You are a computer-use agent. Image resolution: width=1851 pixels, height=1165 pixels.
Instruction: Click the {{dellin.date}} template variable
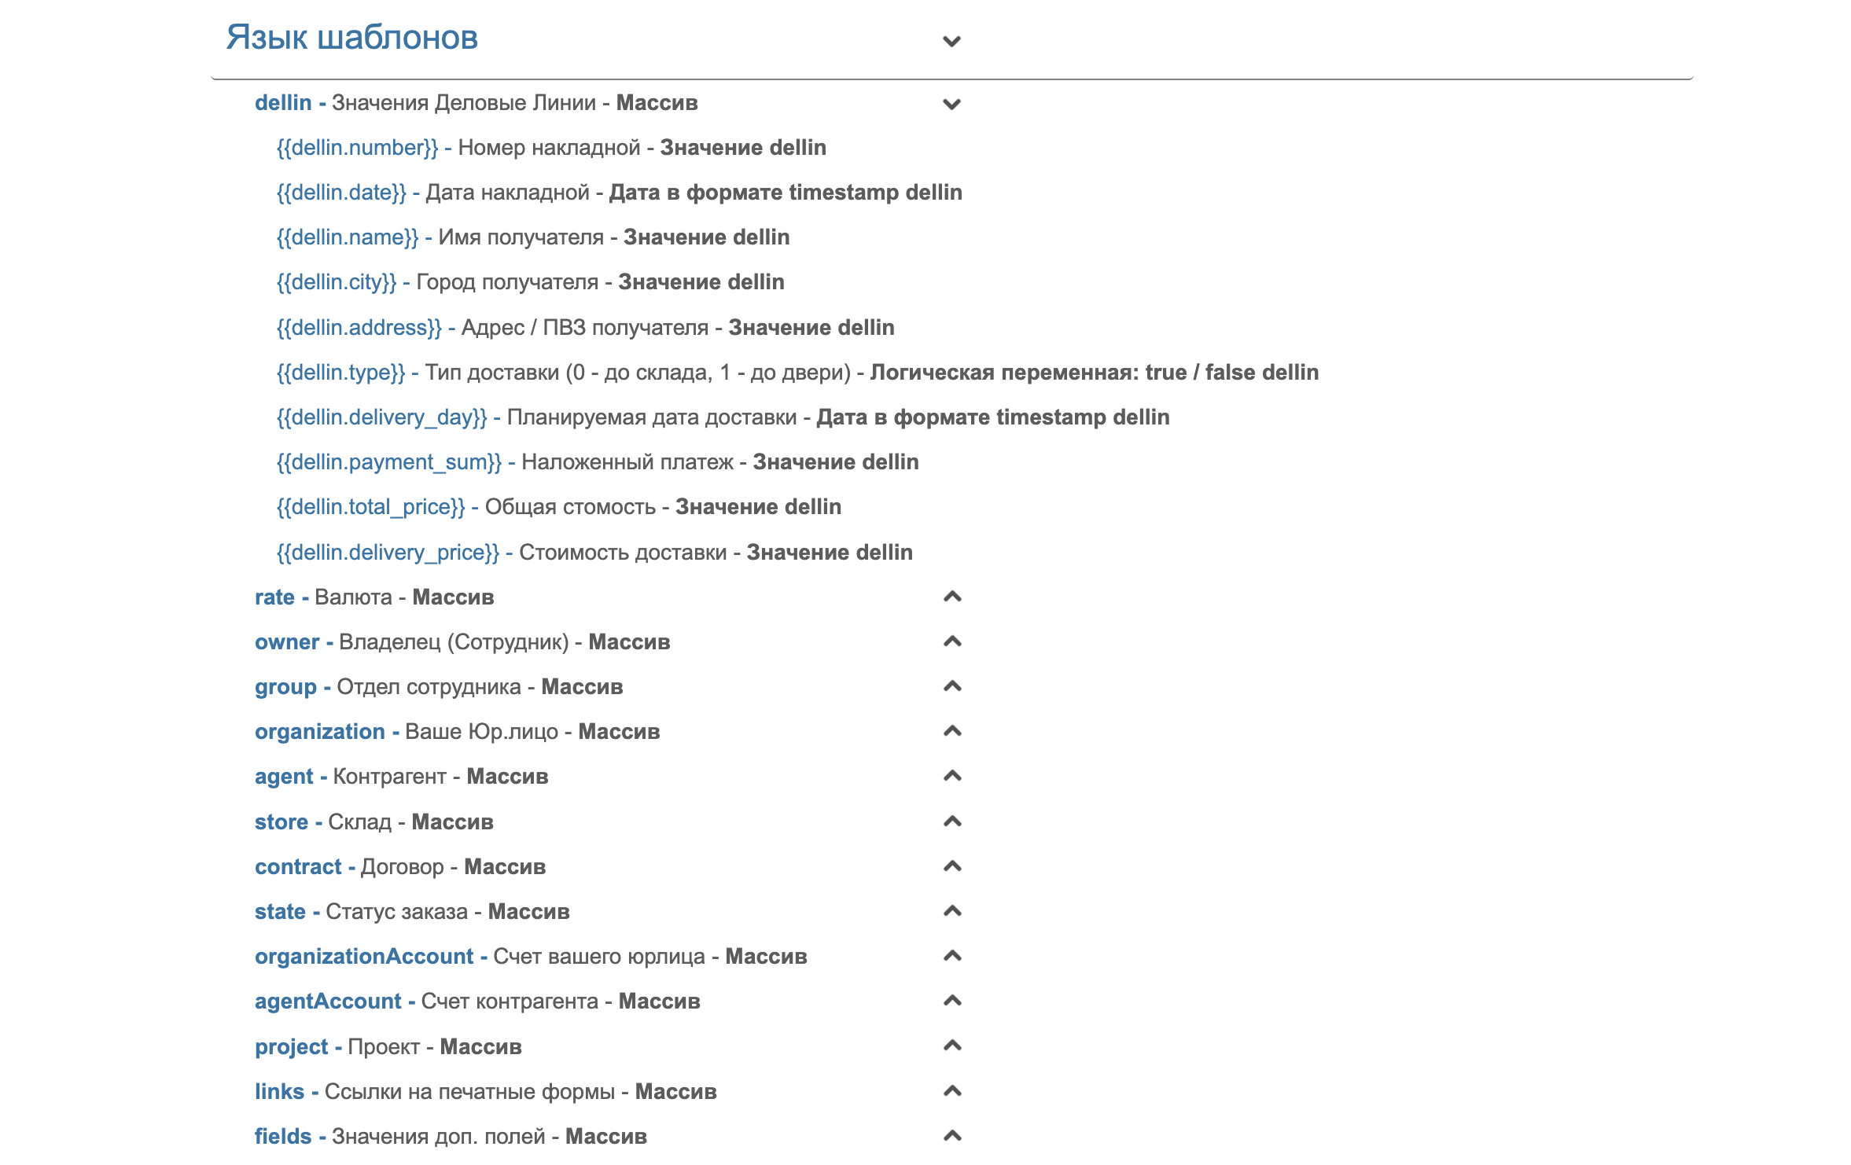341,193
